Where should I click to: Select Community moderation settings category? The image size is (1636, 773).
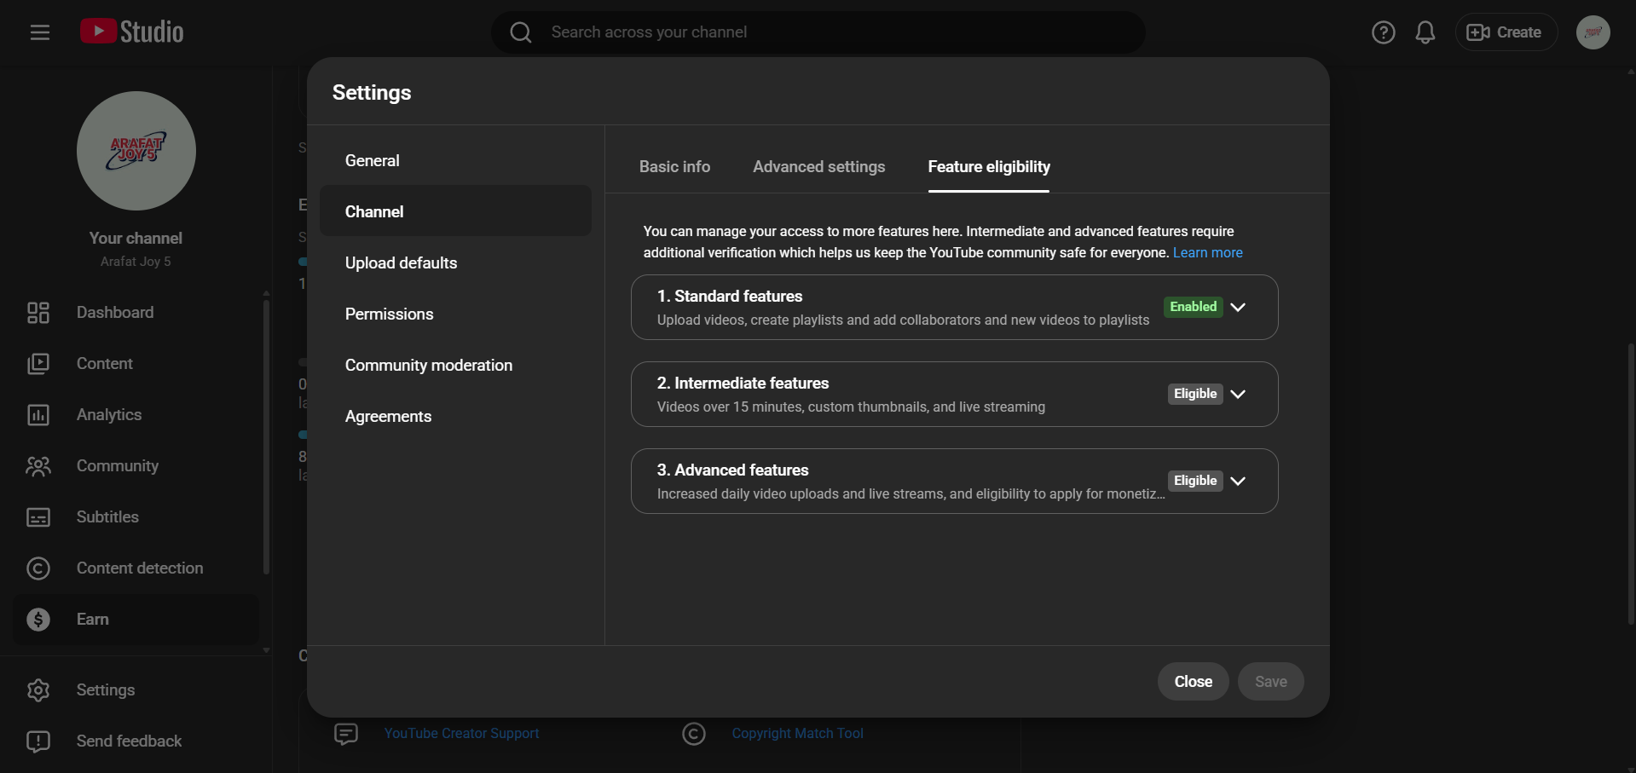(428, 366)
